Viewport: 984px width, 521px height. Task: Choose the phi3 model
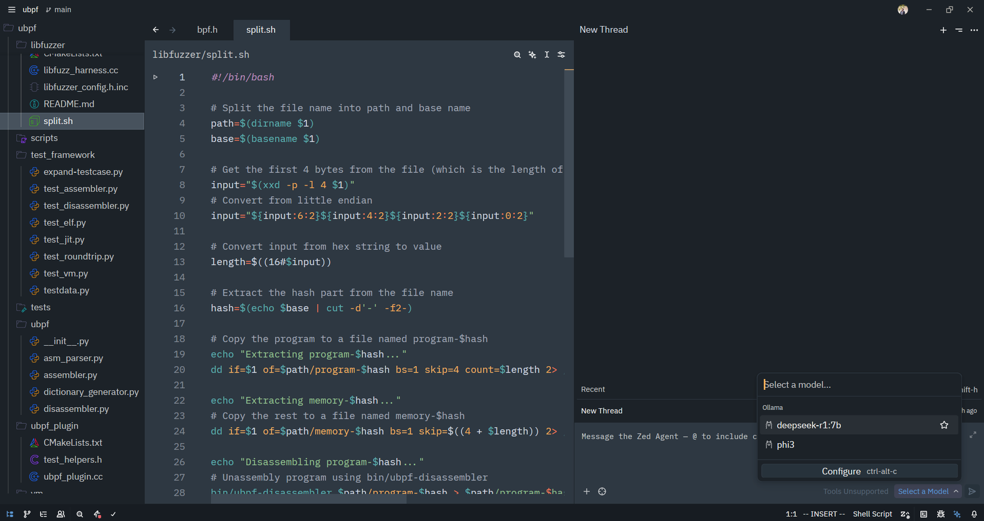pos(859,445)
